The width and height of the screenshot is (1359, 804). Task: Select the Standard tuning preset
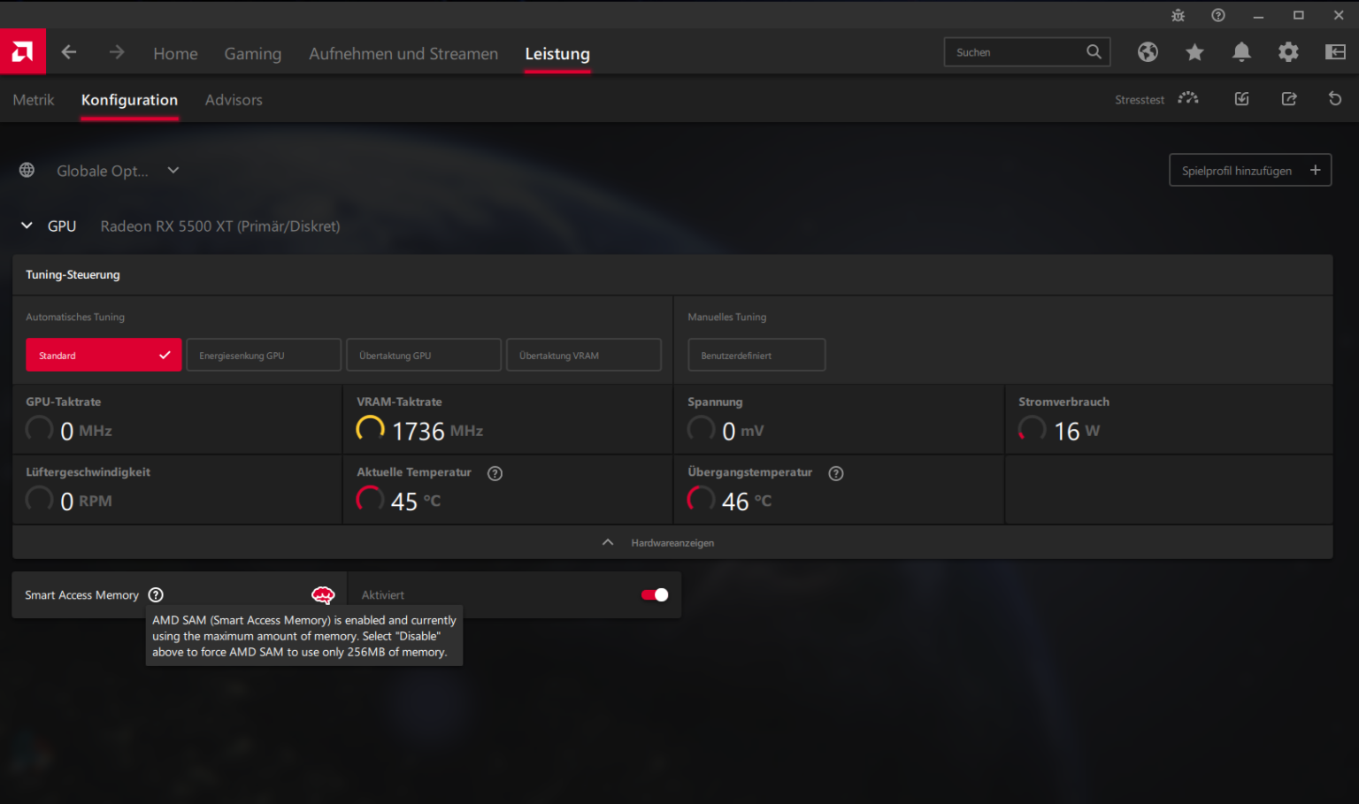pyautogui.click(x=104, y=355)
